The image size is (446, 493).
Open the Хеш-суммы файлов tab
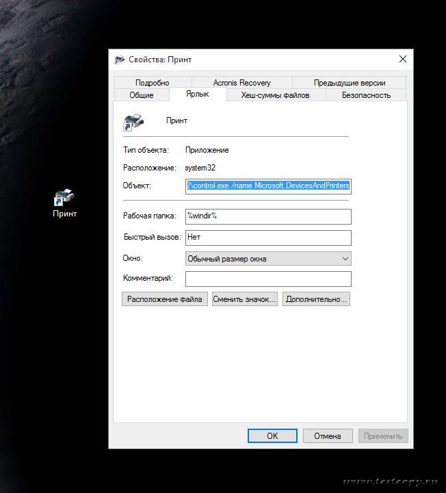pos(275,95)
